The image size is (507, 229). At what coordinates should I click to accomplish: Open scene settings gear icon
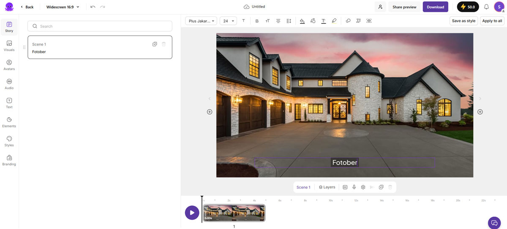pyautogui.click(x=363, y=187)
